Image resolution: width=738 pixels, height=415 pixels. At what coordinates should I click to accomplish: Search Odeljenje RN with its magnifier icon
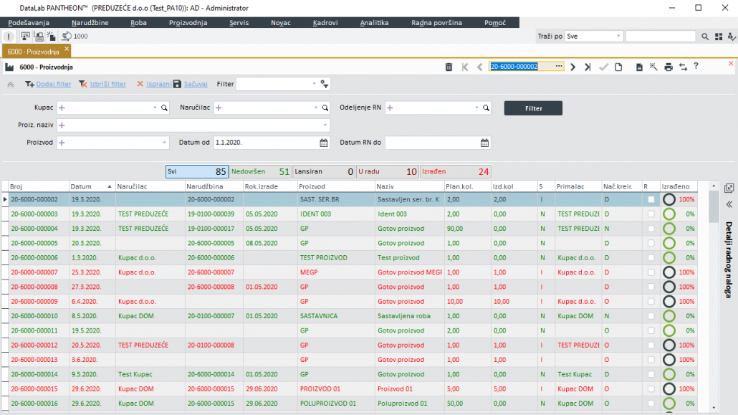(487, 108)
